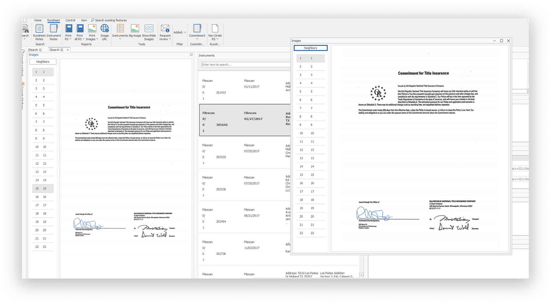Close the floating Images window
Viewport: 551px width, 304px height.
pos(508,41)
